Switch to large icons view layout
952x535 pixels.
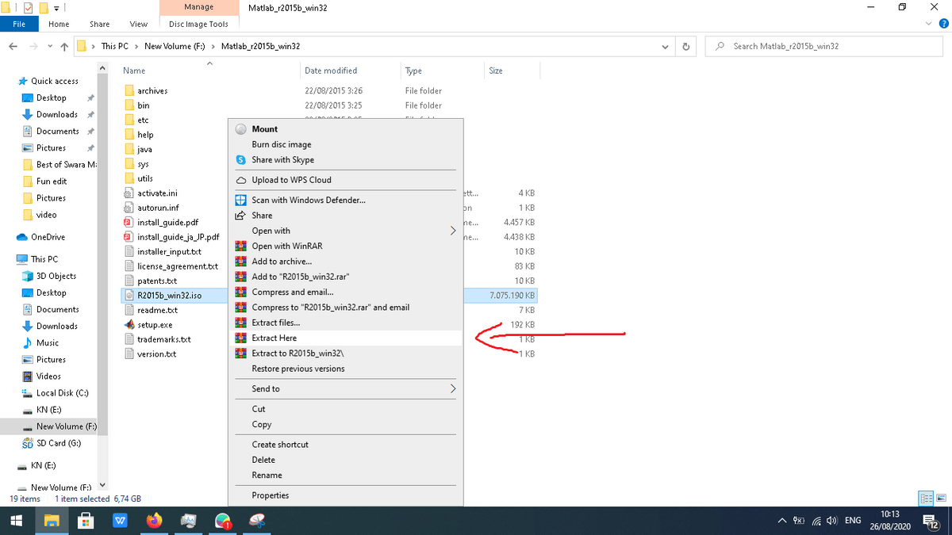click(x=941, y=499)
